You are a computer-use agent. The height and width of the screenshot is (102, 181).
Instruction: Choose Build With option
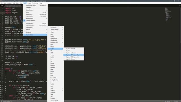coord(35,14)
